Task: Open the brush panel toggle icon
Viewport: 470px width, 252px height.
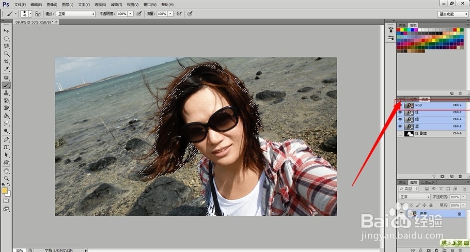Action: click(38, 14)
